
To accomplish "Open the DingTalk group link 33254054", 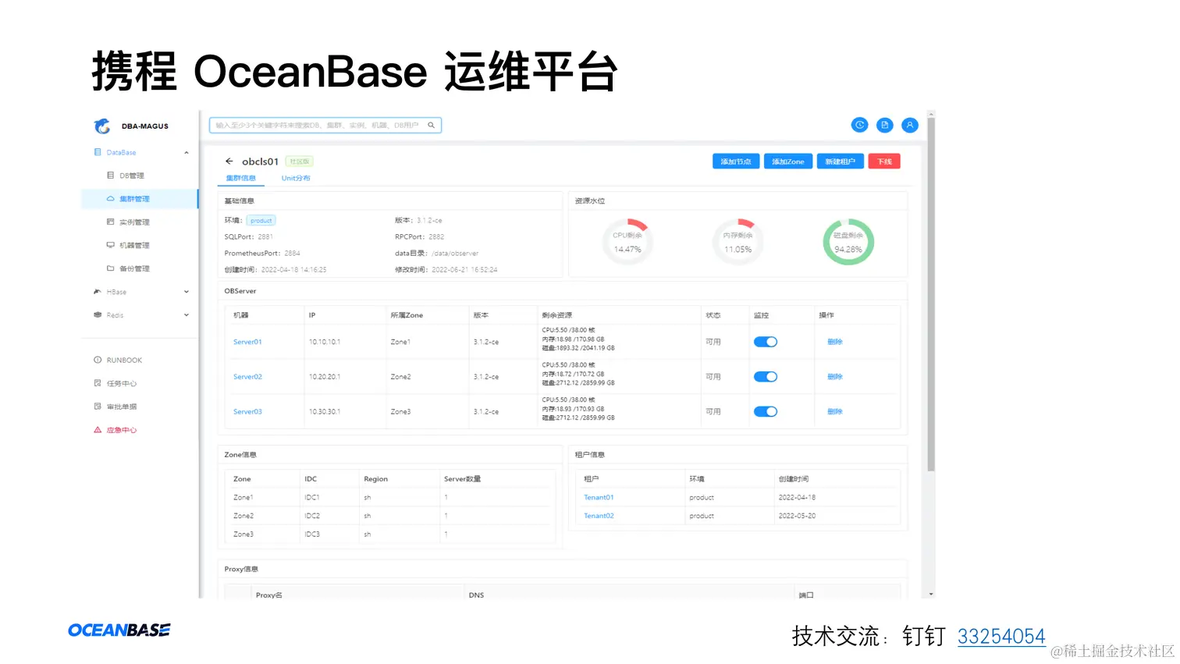I will [x=1001, y=637].
